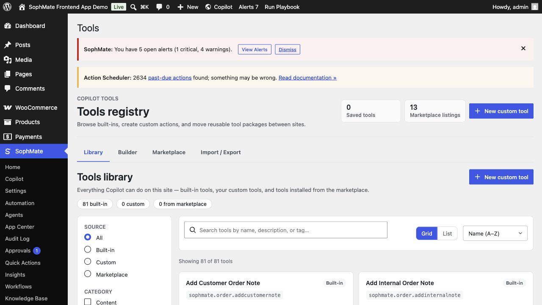Click the Comments bubble icon in sidebar
This screenshot has width=542, height=305.
[x=8, y=89]
